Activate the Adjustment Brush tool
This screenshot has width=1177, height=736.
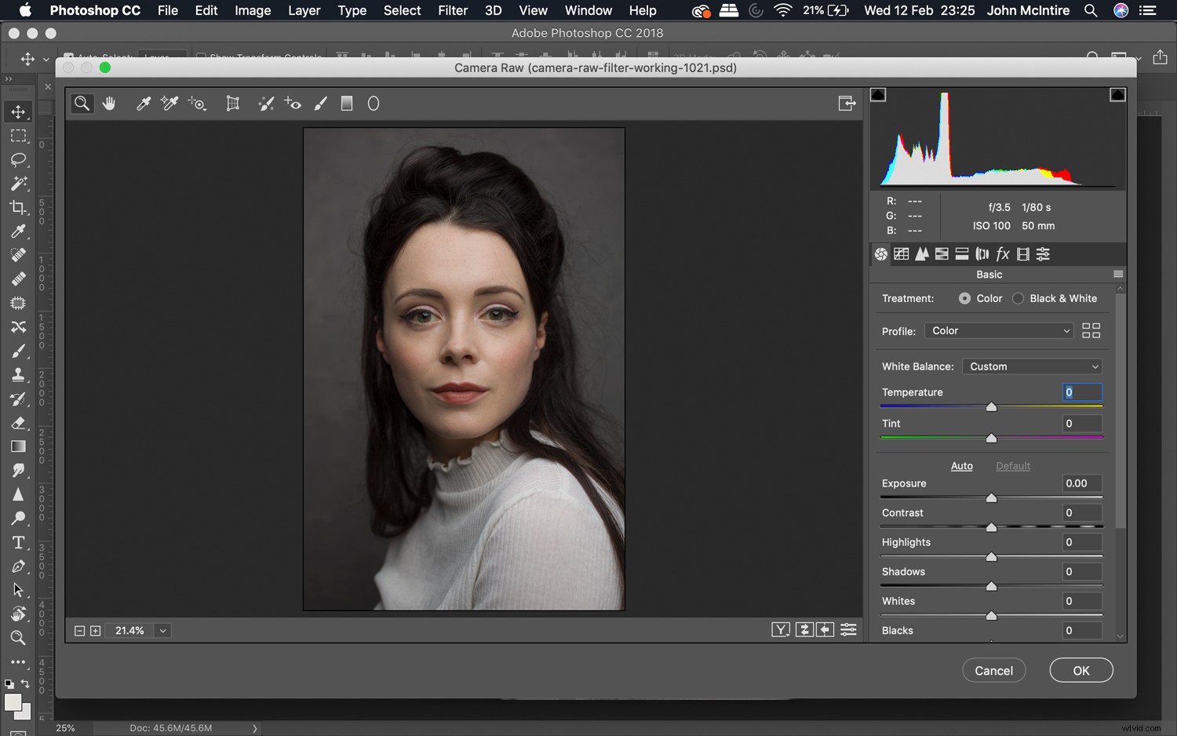coord(320,103)
